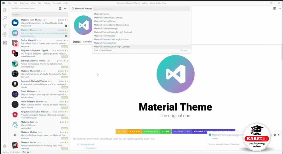Screen dimensions: 283x154
Task: Install the Angular 8 Snippets extension
Action: click(x=64, y=57)
